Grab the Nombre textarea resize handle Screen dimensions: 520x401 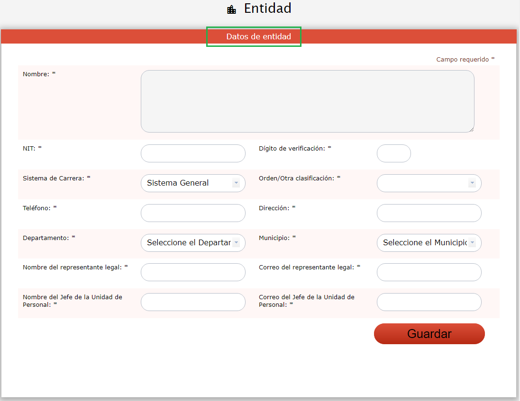point(471,129)
